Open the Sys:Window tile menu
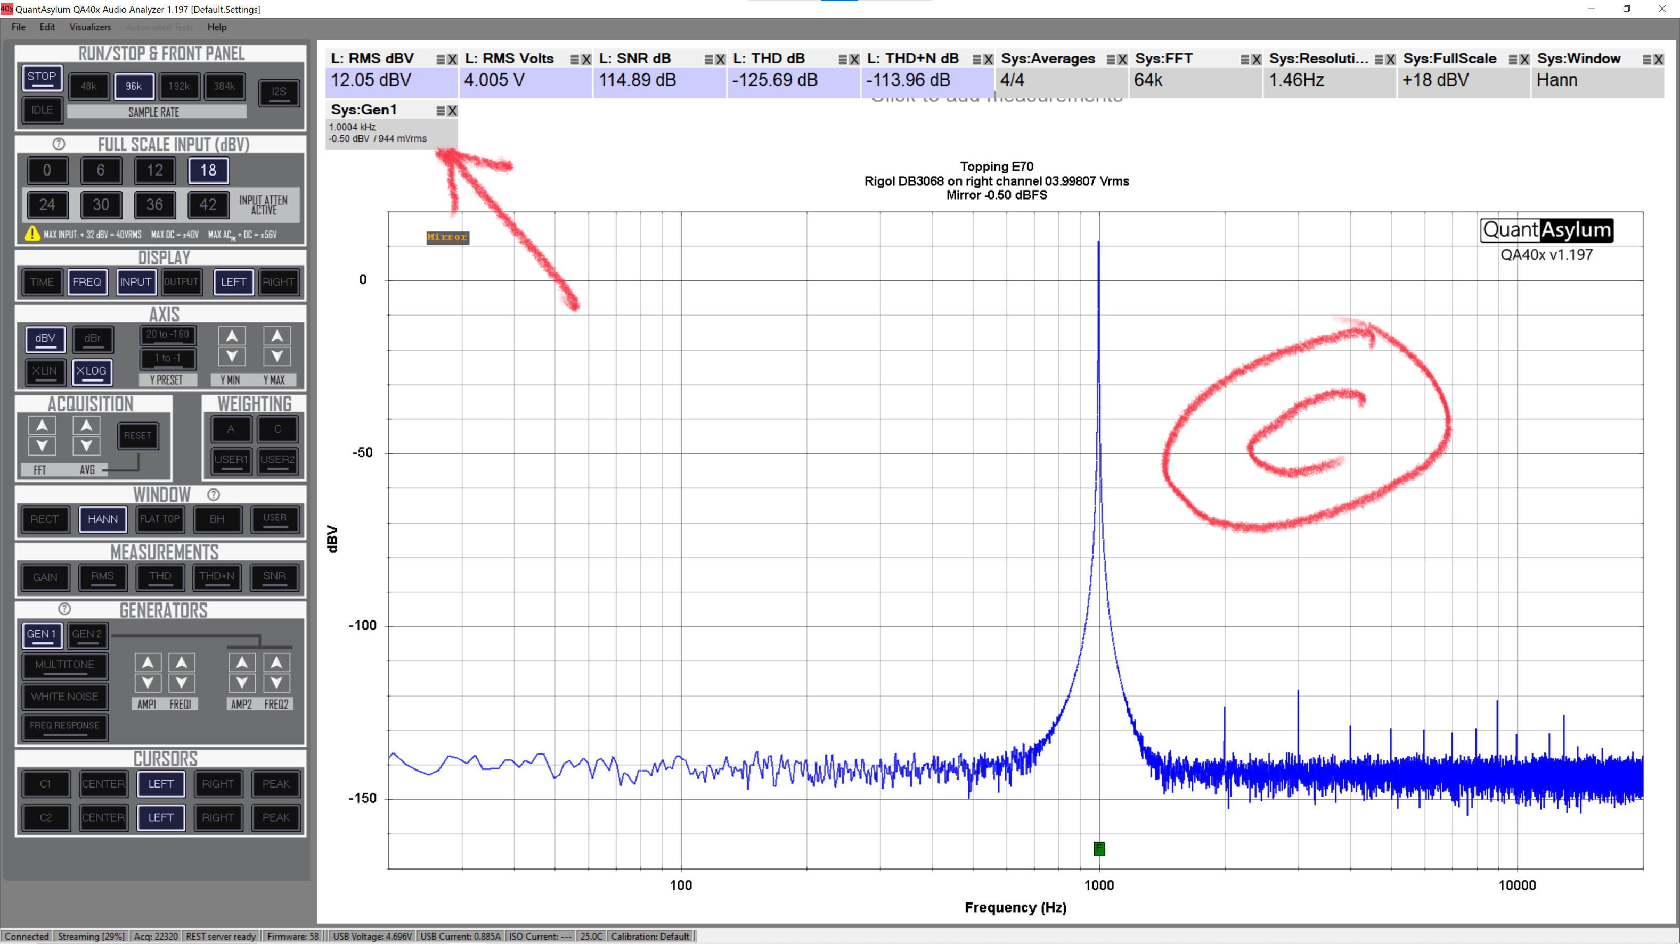The width and height of the screenshot is (1680, 944). click(x=1647, y=59)
